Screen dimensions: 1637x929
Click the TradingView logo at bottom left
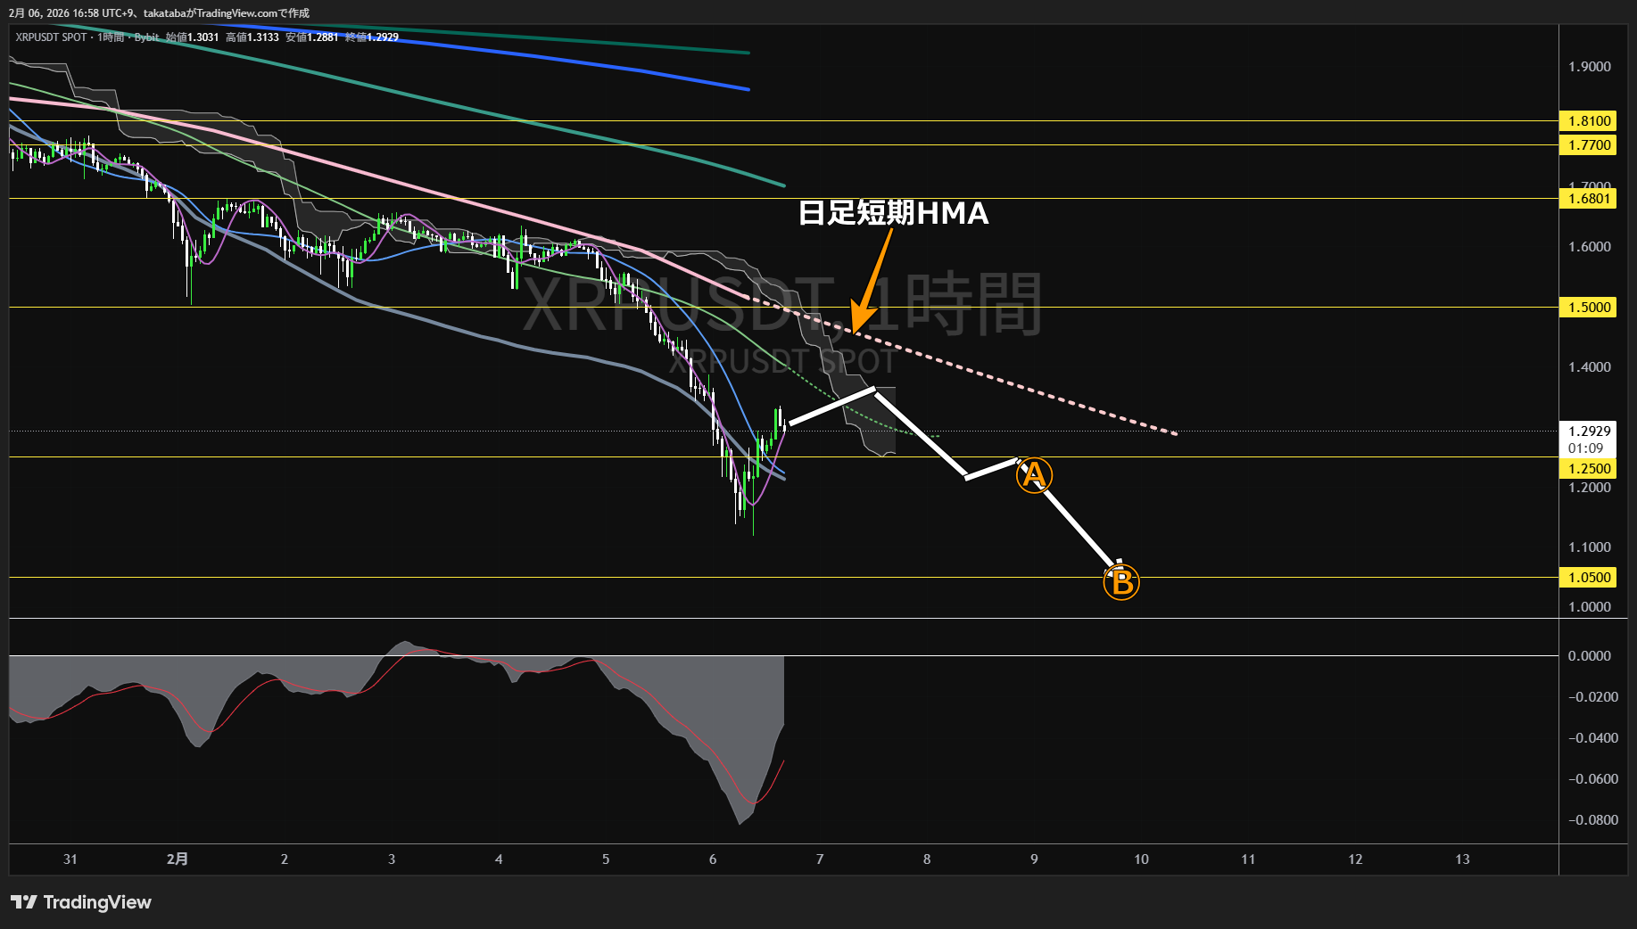pos(80,902)
